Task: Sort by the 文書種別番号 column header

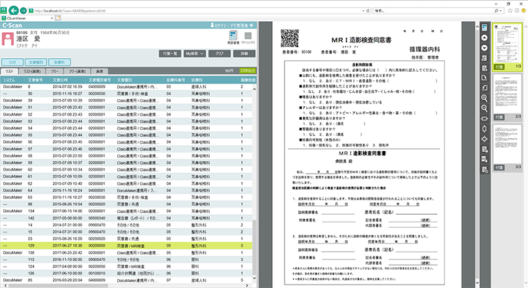Action: coord(100,80)
